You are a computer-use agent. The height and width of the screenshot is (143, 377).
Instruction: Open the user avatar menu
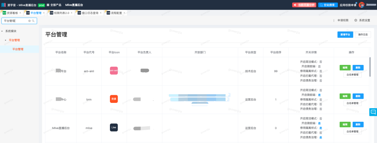(362, 5)
